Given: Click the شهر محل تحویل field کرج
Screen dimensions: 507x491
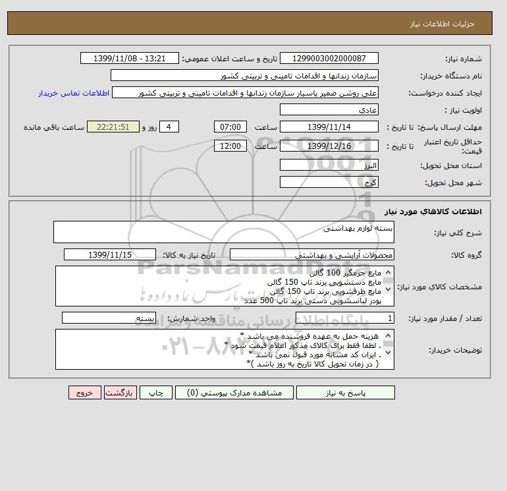Looking at the screenshot, I should 329,183.
